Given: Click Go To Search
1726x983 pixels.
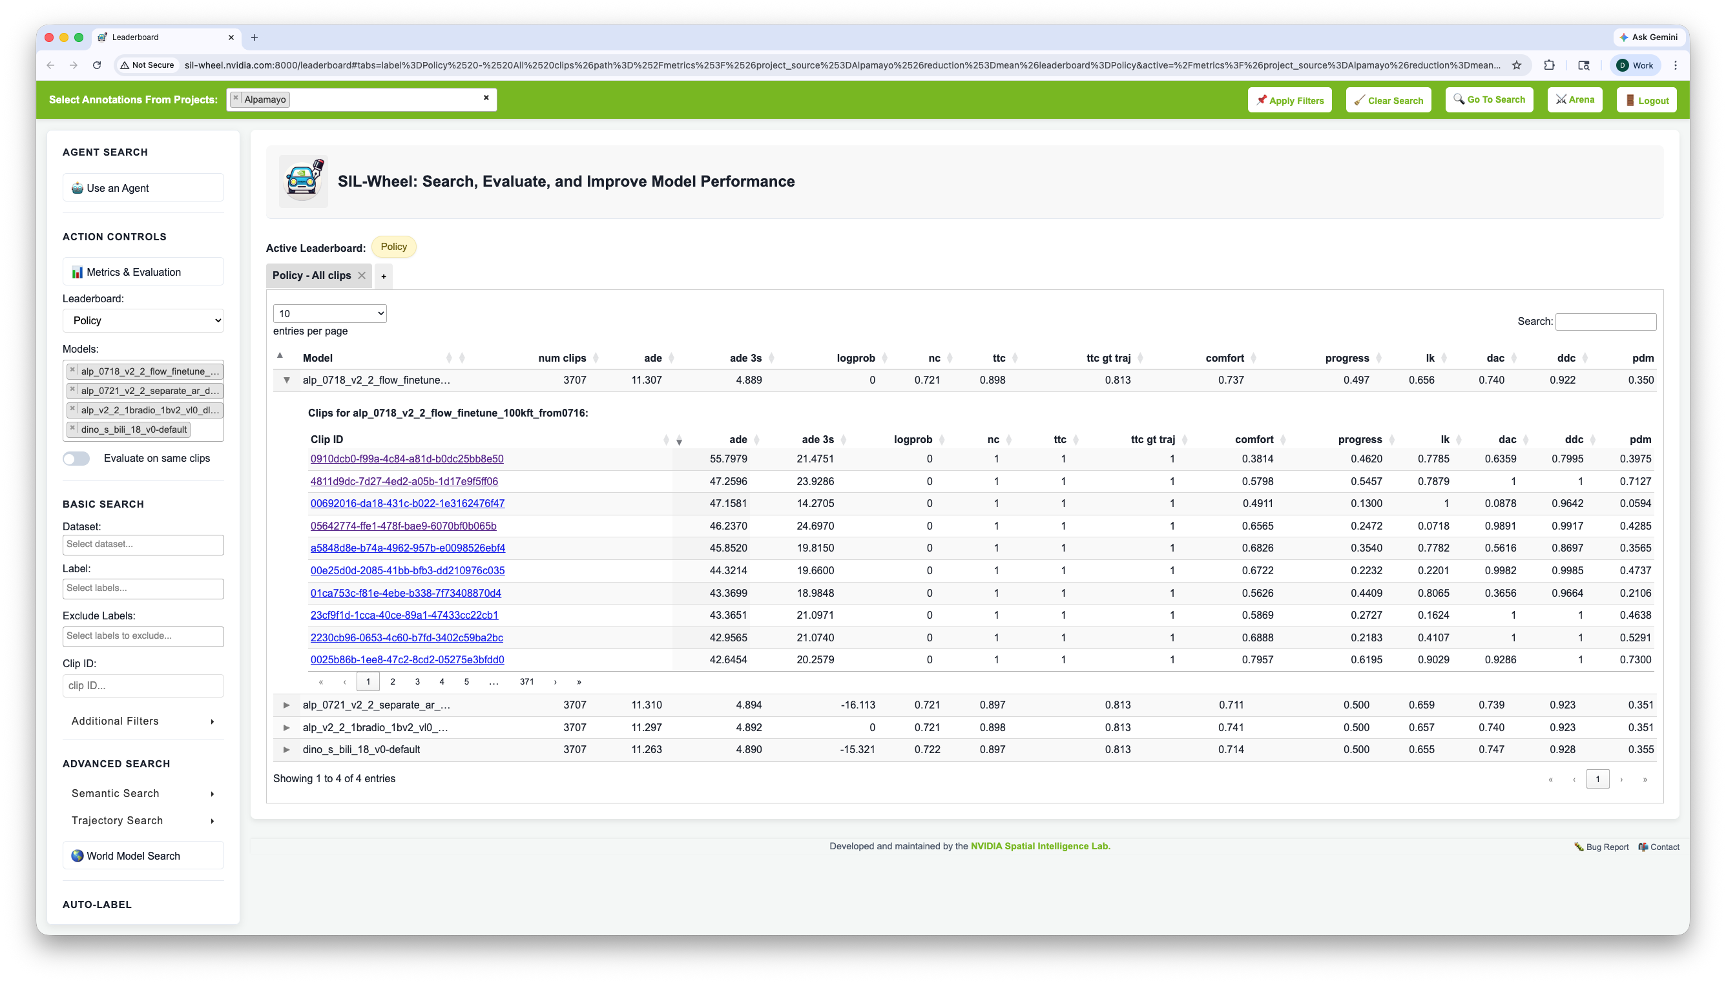Looking at the screenshot, I should click(x=1488, y=99).
